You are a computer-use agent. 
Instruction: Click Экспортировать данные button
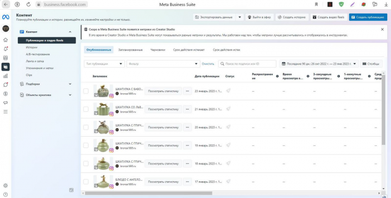pos(214,17)
